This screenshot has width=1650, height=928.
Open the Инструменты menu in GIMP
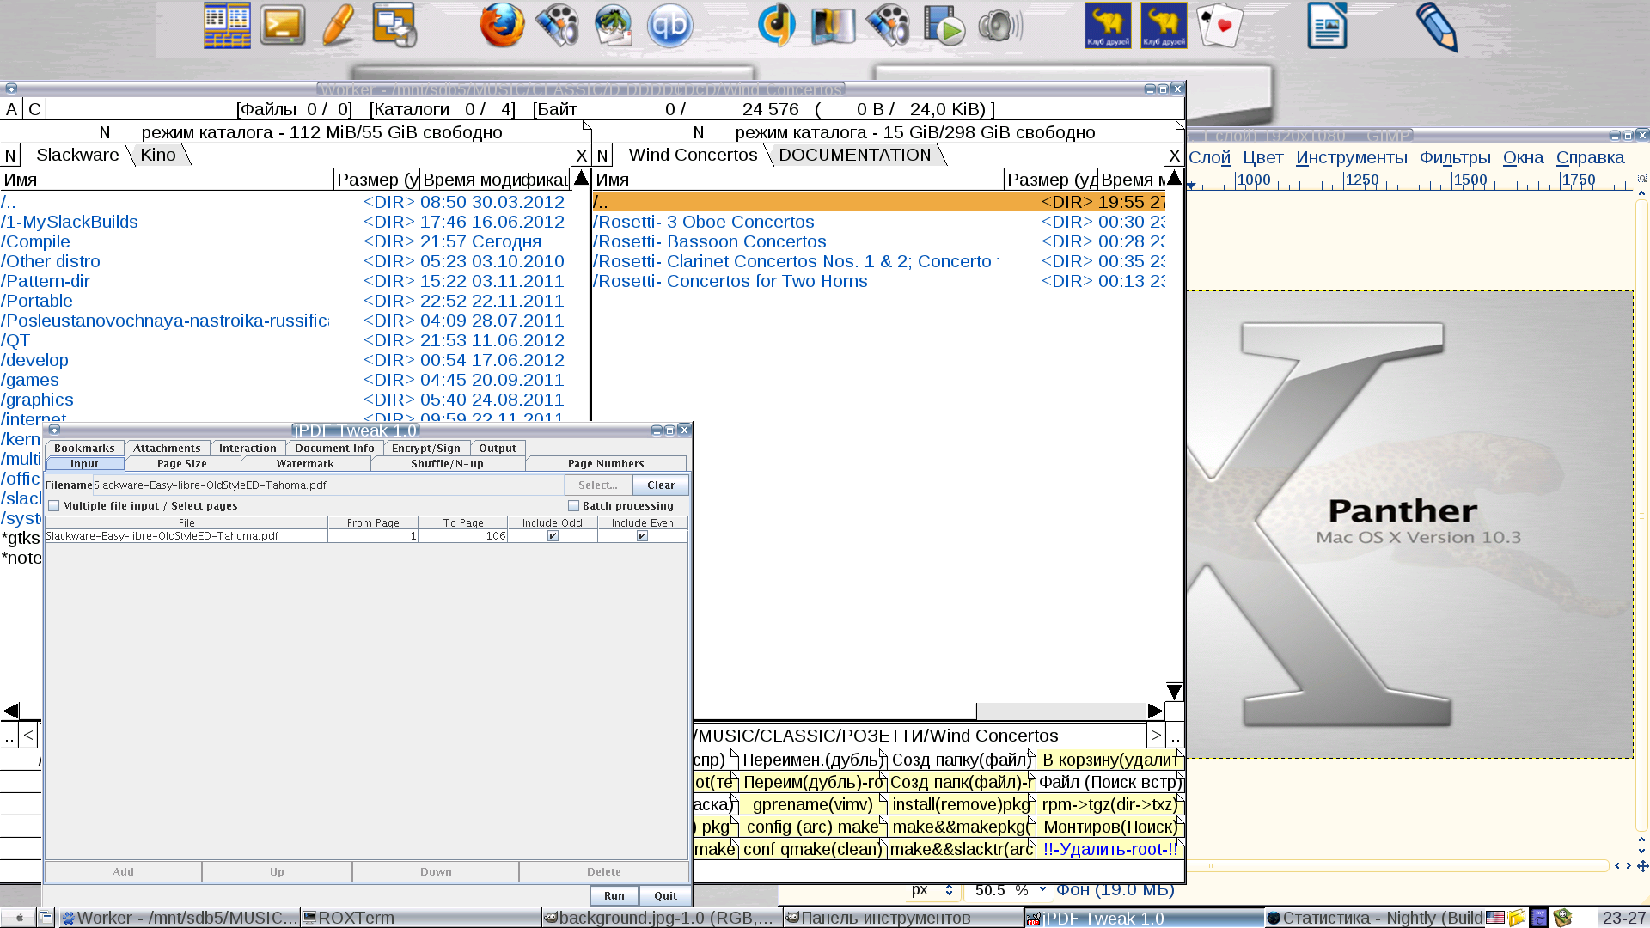coord(1352,157)
